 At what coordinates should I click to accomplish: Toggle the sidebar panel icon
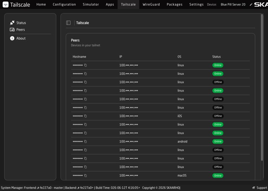[x=68, y=23]
